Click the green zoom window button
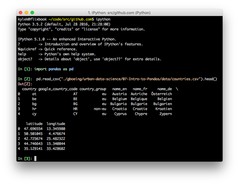The width and height of the screenshot is (239, 185). (x=32, y=13)
